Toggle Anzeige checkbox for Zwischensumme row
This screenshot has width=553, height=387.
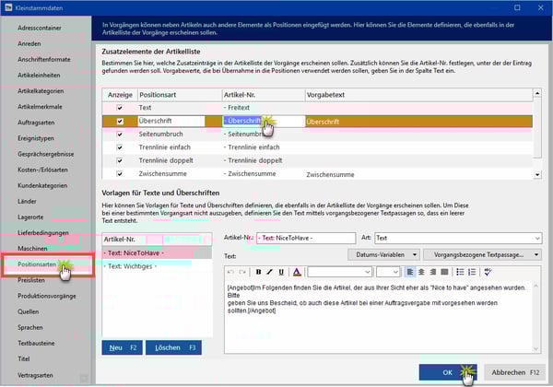point(119,172)
